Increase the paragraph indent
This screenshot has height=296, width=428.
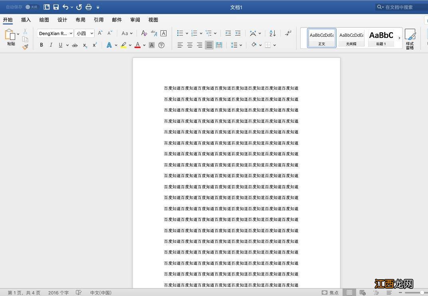point(238,33)
